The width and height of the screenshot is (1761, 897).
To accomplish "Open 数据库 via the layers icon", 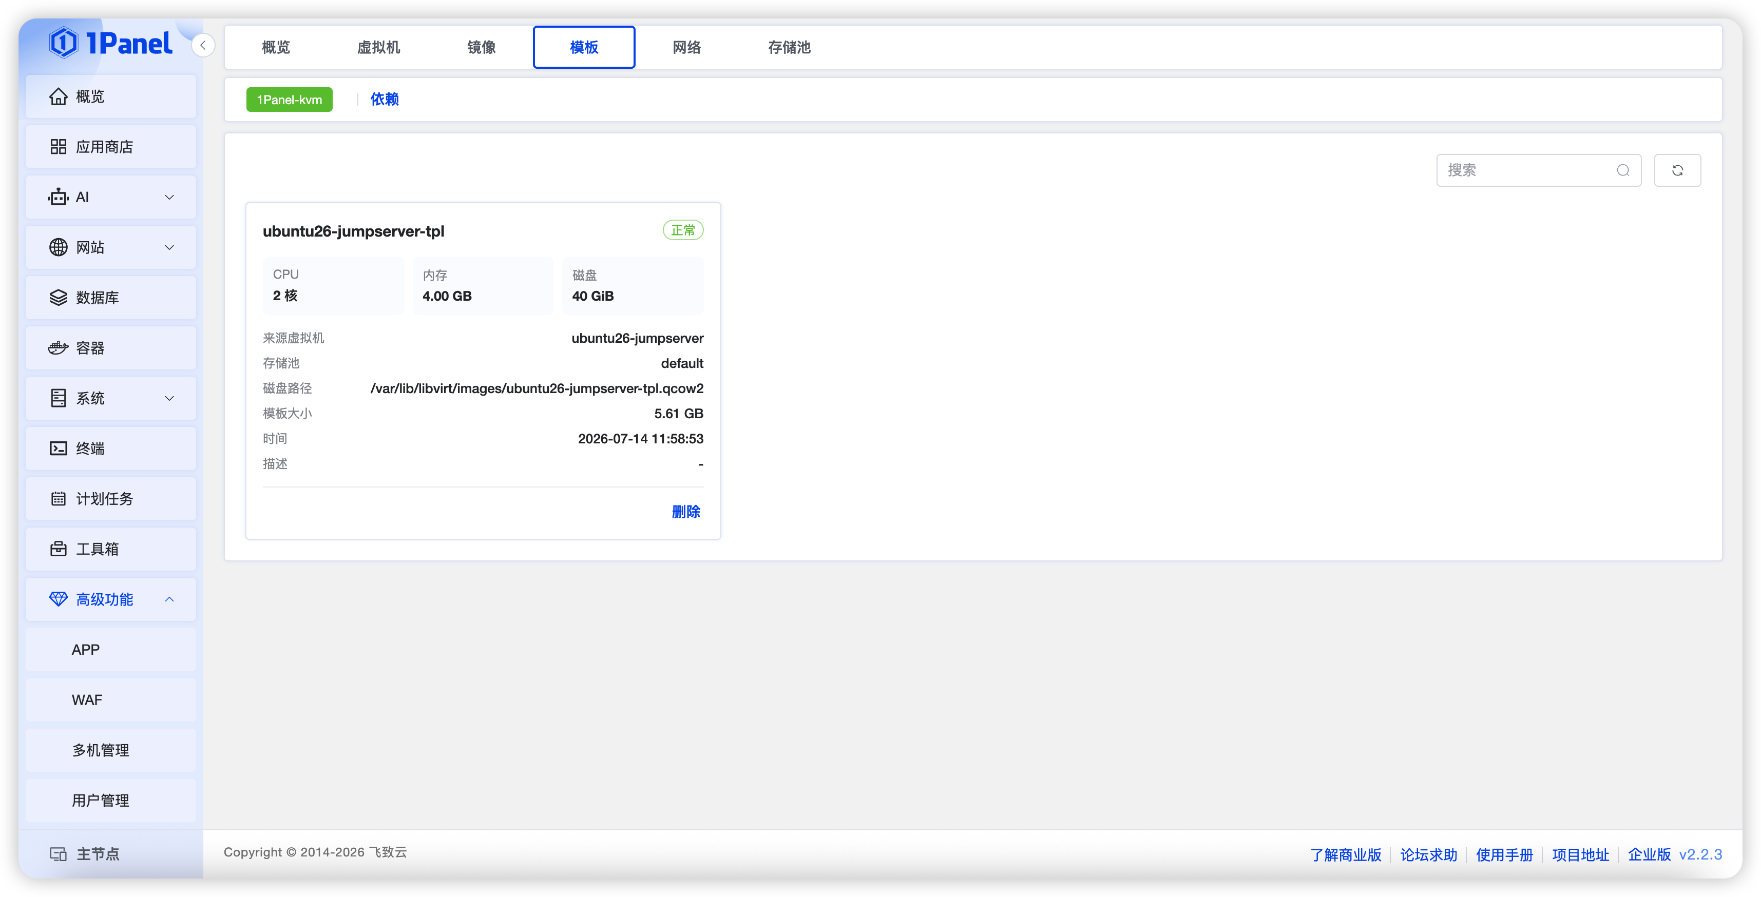I will tap(58, 297).
